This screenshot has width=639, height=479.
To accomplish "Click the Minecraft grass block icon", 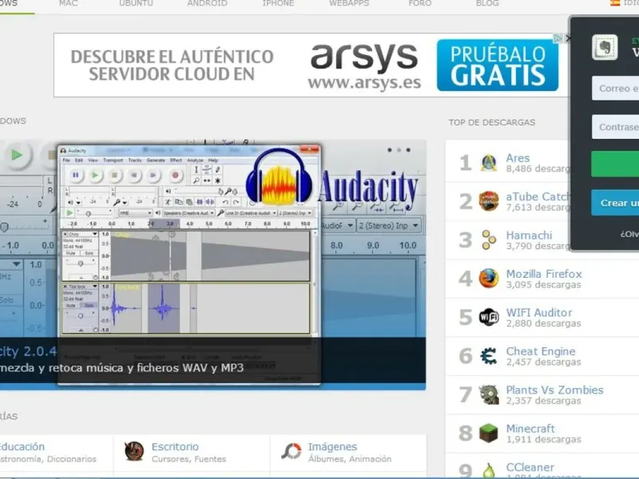I will (x=489, y=433).
